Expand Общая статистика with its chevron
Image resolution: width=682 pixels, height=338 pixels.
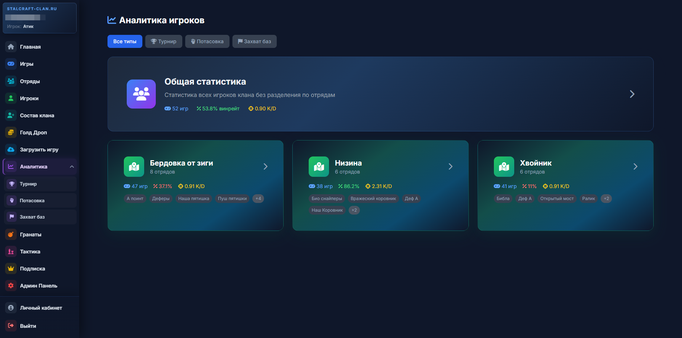[x=632, y=94]
